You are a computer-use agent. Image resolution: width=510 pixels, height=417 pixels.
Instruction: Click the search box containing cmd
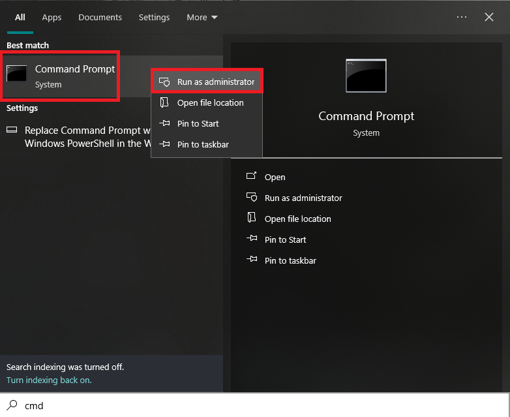(x=261, y=405)
